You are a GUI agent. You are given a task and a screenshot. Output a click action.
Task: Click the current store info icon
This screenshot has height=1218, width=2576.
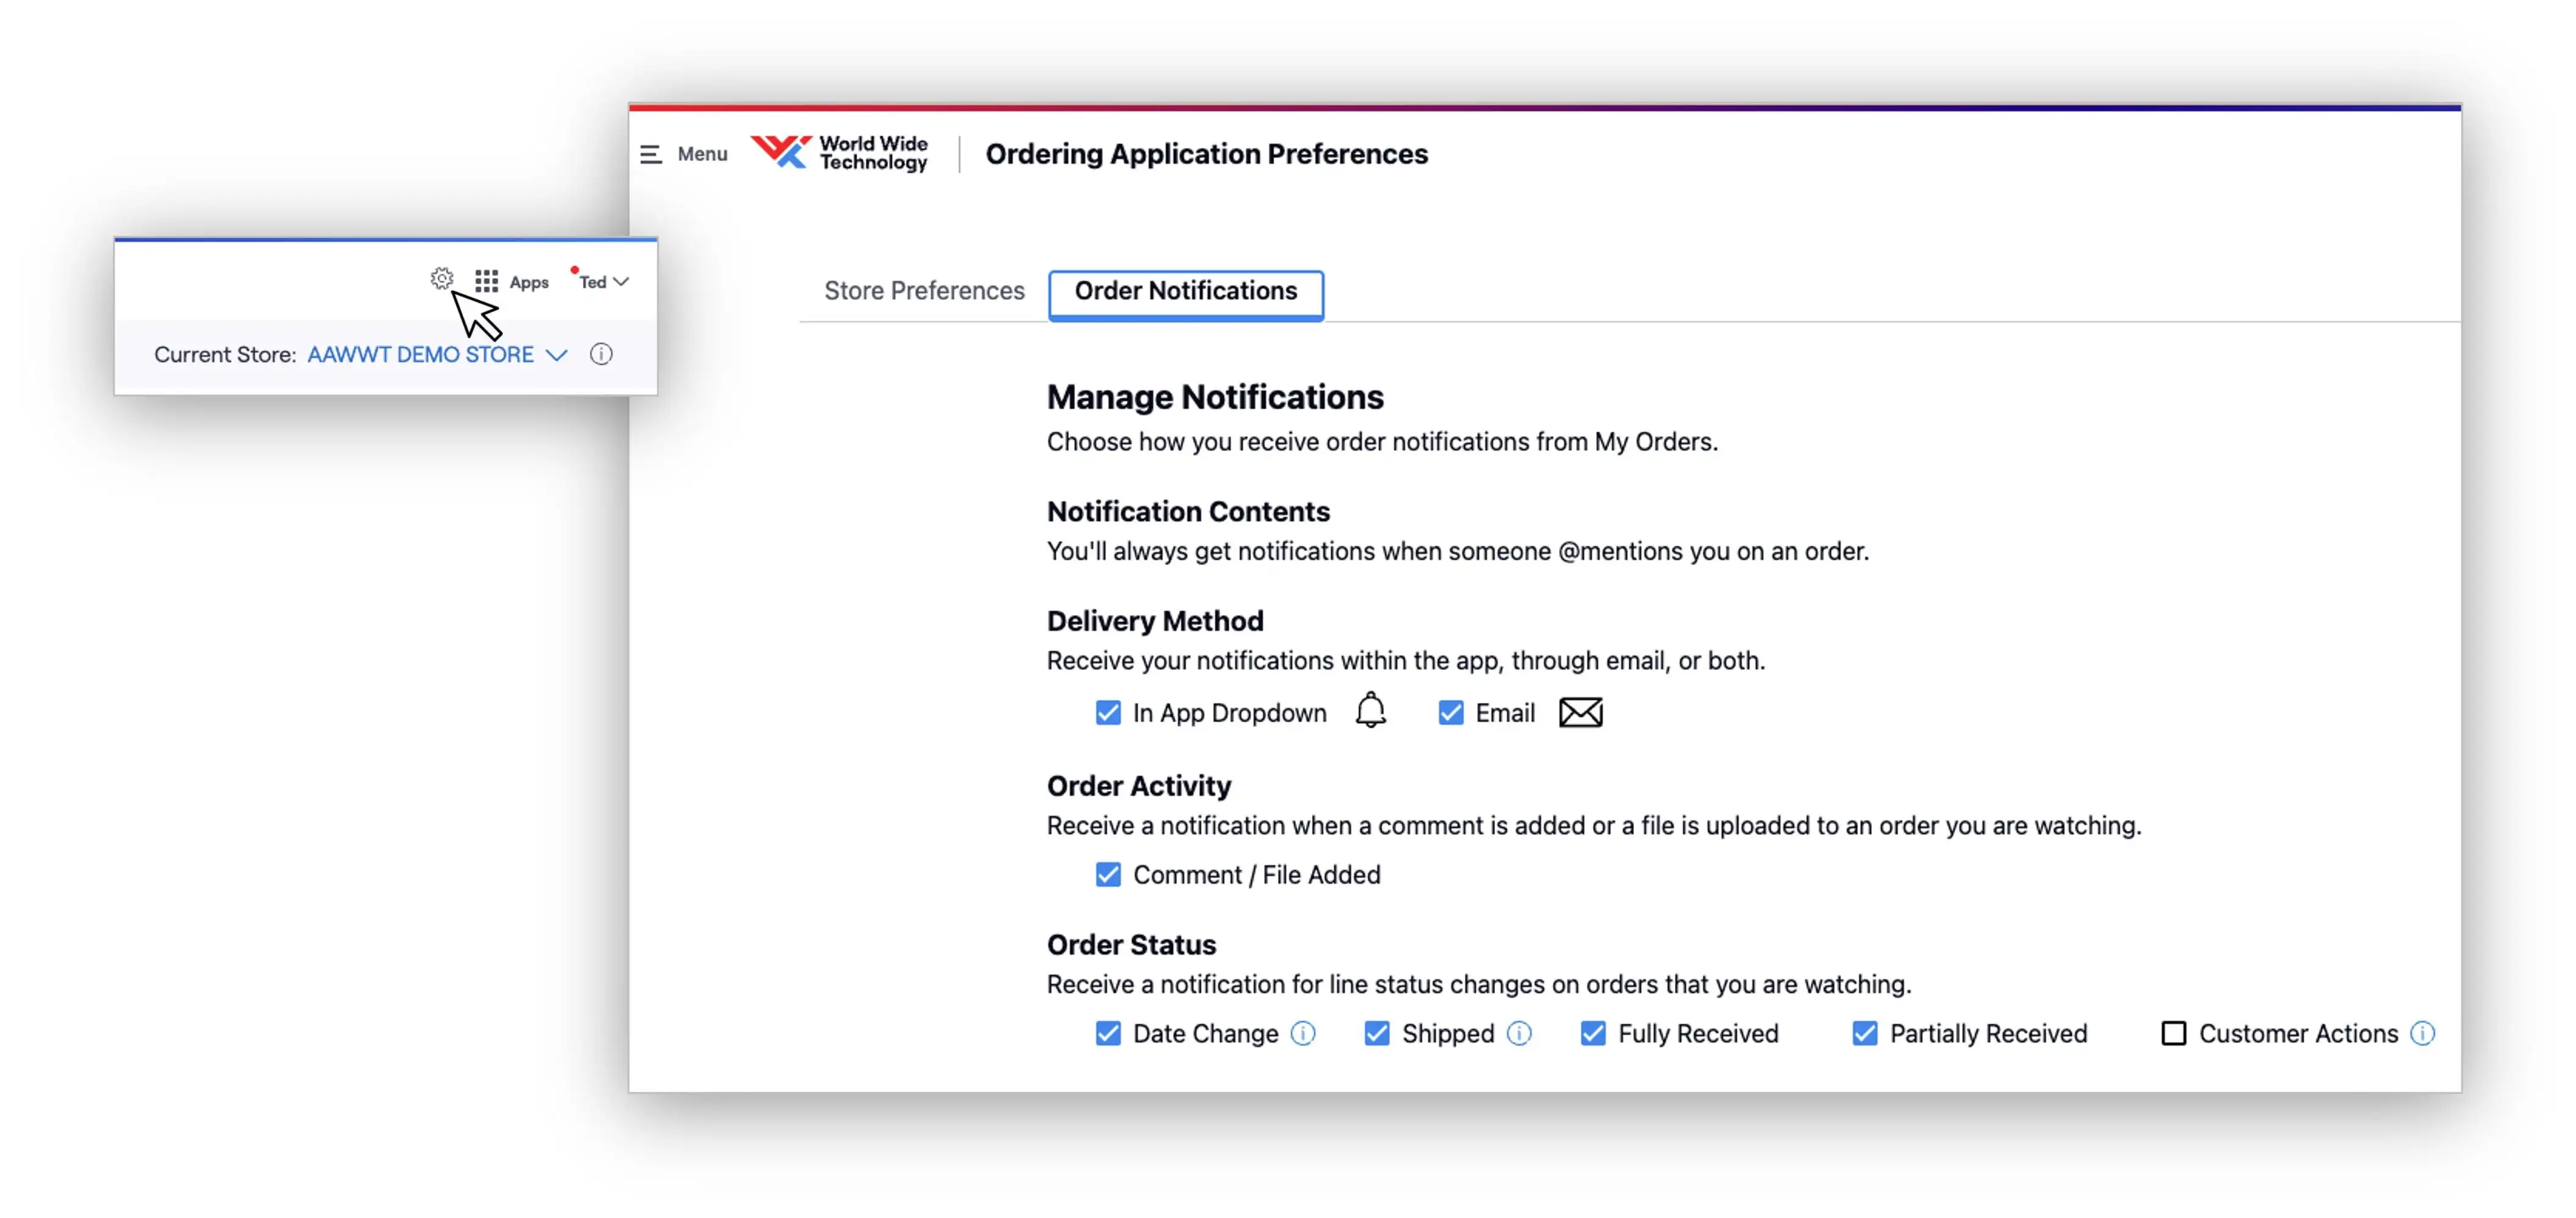pyautogui.click(x=601, y=354)
